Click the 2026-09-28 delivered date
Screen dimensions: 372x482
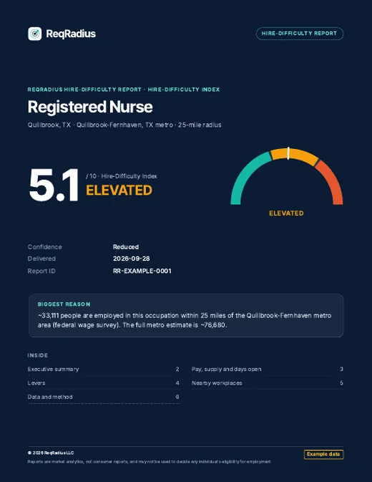pyautogui.click(x=132, y=259)
